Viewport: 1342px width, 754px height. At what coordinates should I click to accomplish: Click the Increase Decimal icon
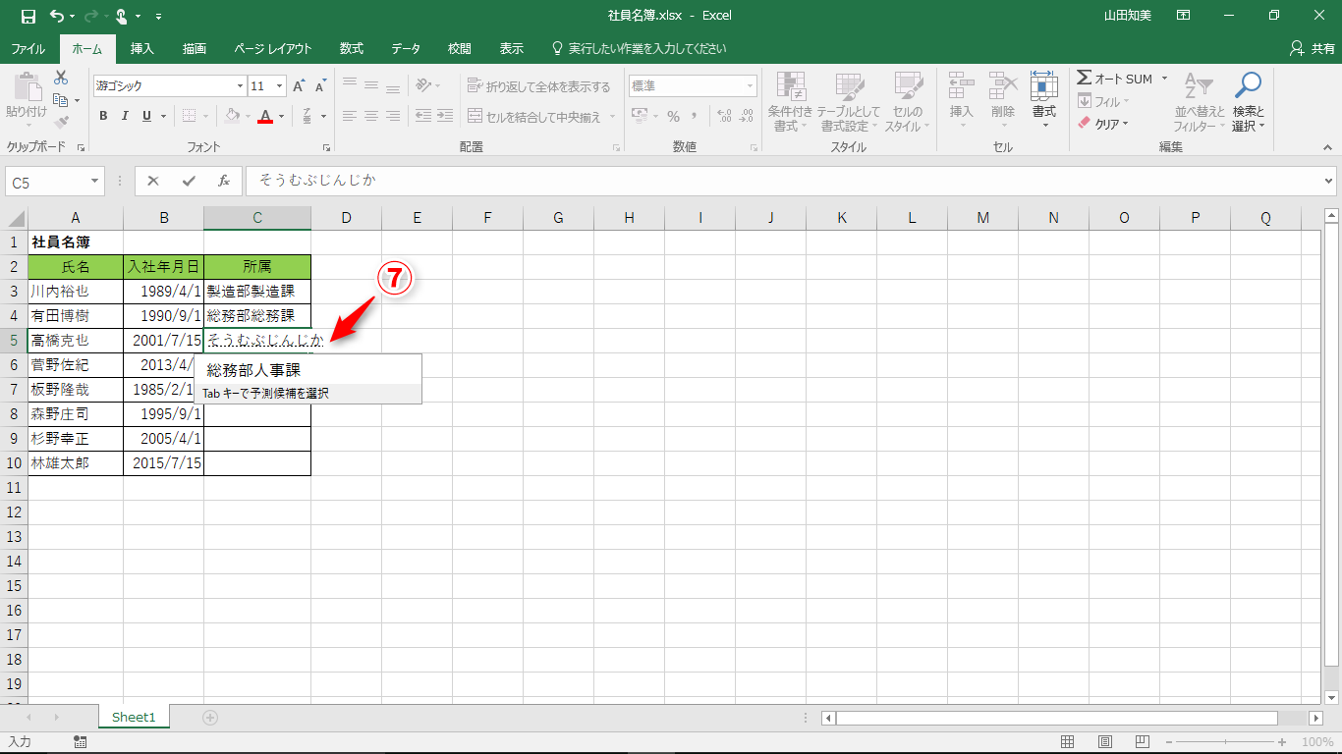[725, 116]
